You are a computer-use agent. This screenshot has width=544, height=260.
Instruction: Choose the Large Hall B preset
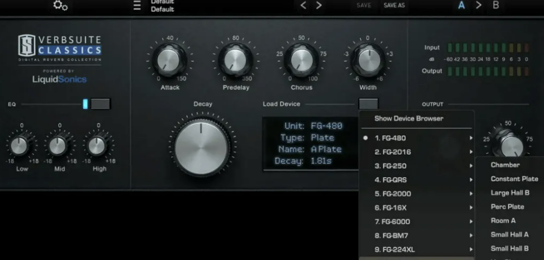[x=510, y=193]
